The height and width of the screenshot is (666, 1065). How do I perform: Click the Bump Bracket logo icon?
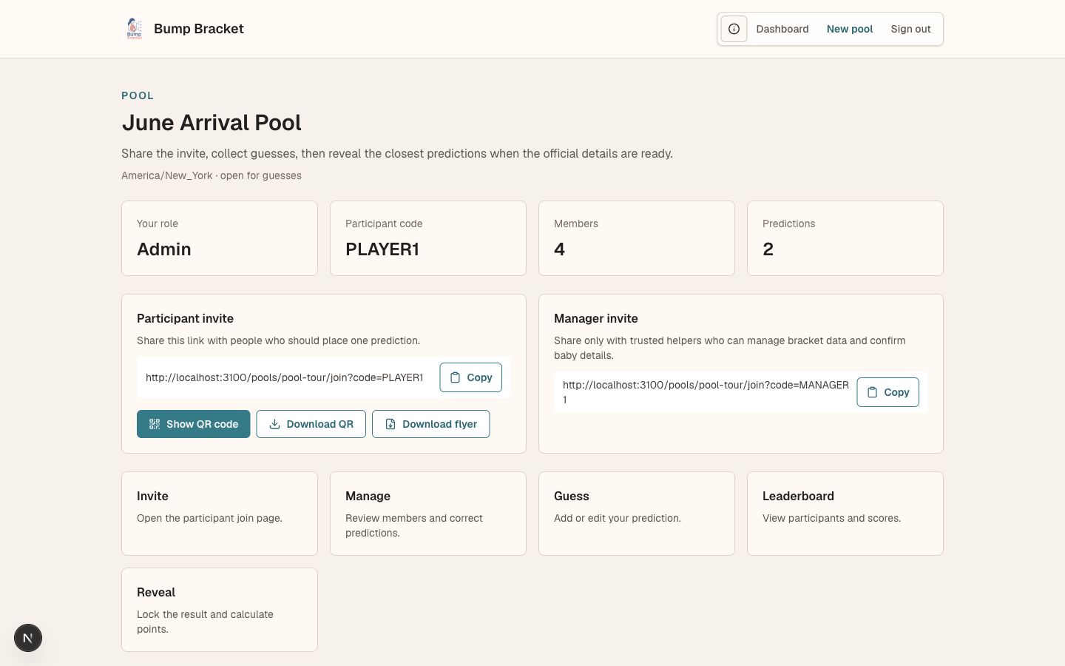pos(134,29)
